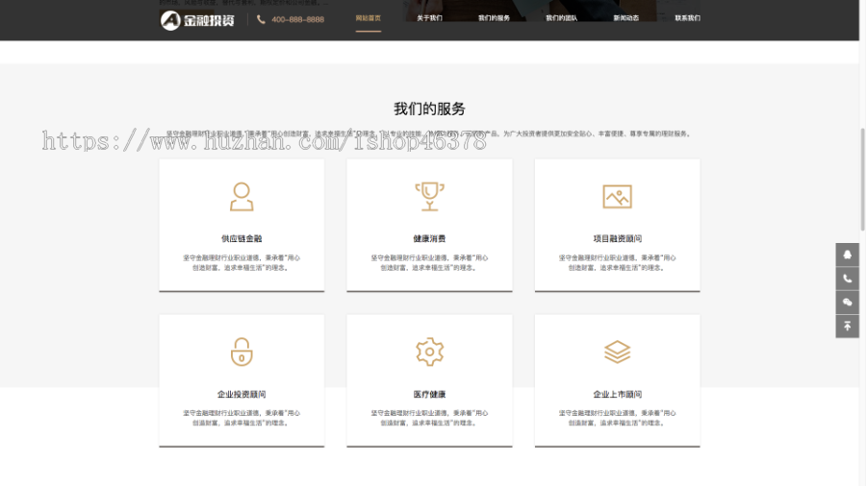Viewport: 866px width, 486px height.
Task: Open the 企业上市顾问 service title
Action: 618,394
